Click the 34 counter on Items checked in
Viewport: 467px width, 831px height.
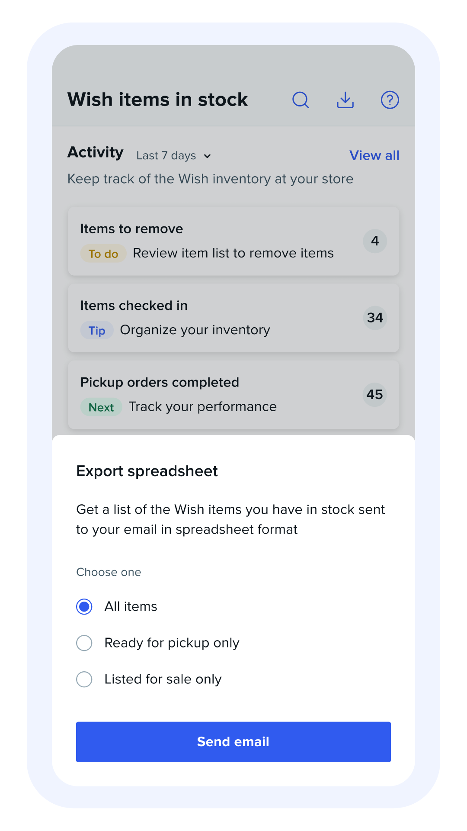374,317
